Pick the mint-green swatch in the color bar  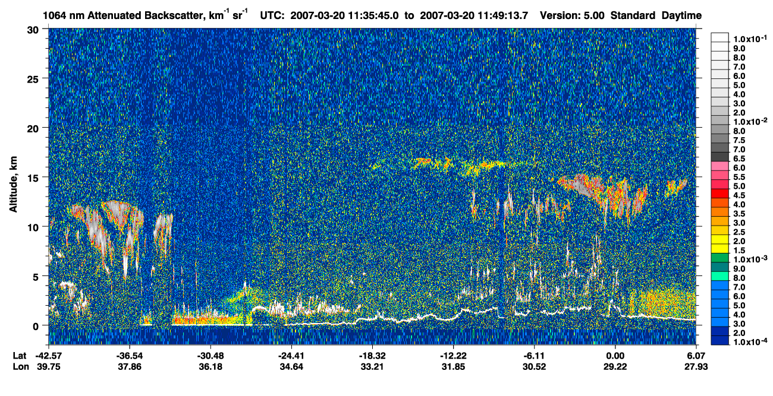720,277
